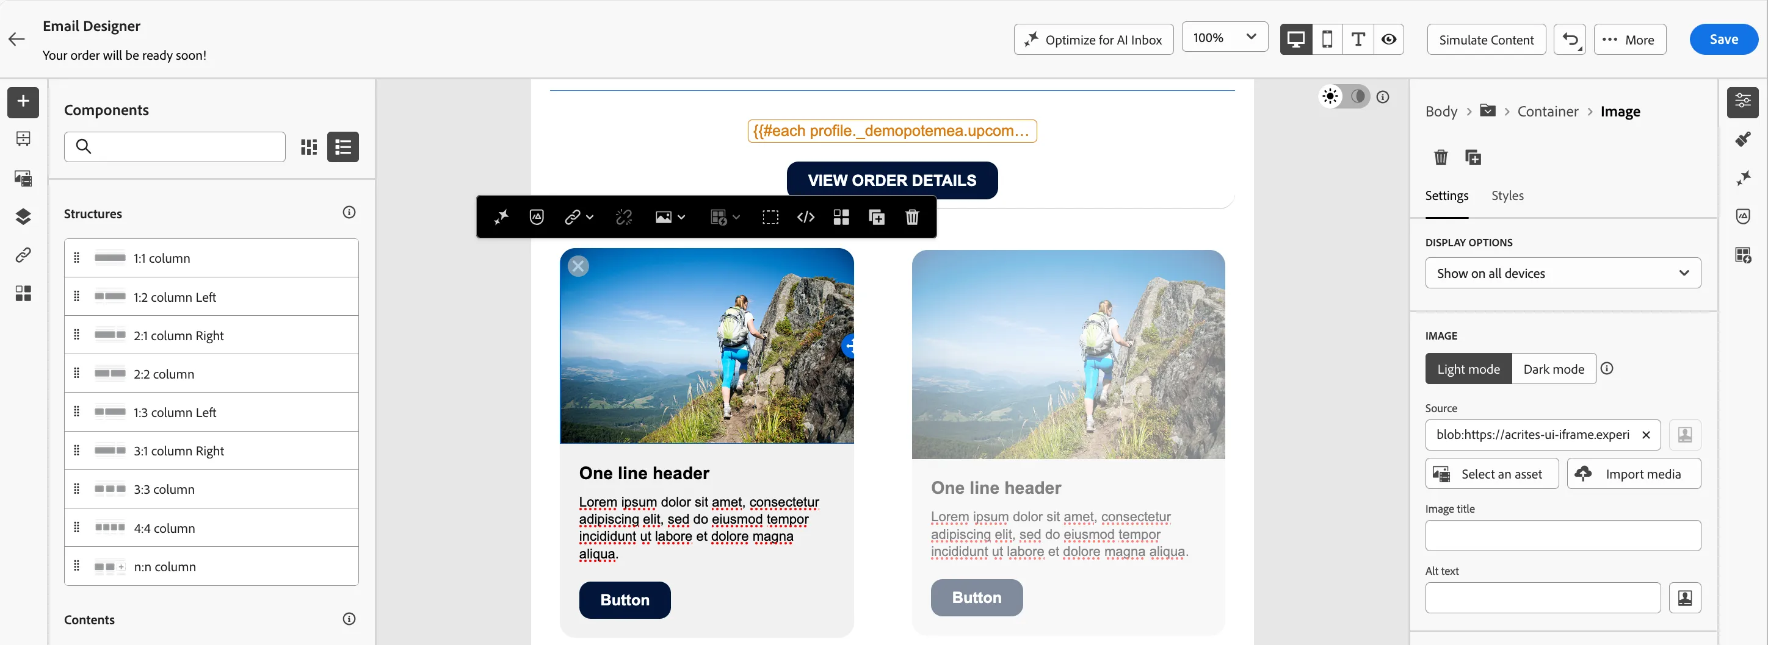Duplicate image using icon in right panel
The image size is (1768, 645).
pyautogui.click(x=1473, y=158)
